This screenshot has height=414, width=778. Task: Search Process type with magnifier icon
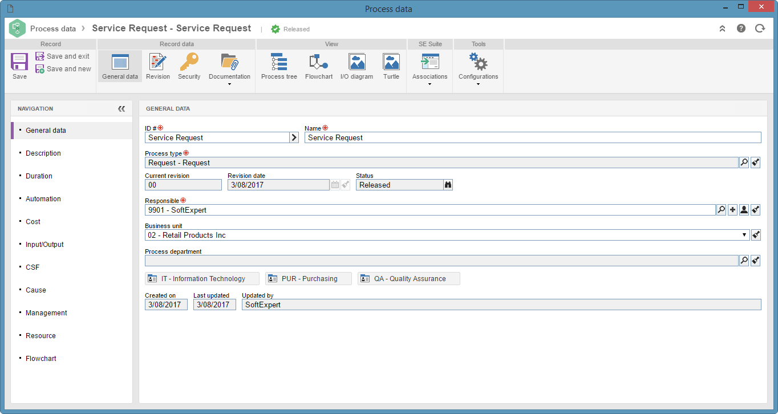coord(744,163)
